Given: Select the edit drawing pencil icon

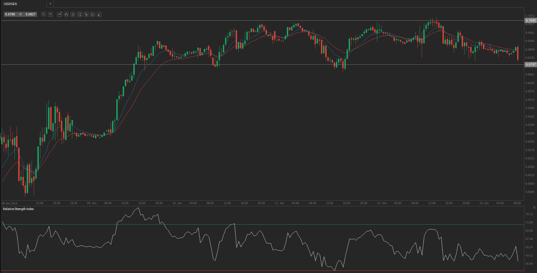Looking at the screenshot, I should [93, 14].
